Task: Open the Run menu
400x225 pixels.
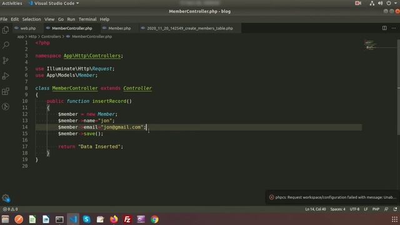Action: (71, 19)
